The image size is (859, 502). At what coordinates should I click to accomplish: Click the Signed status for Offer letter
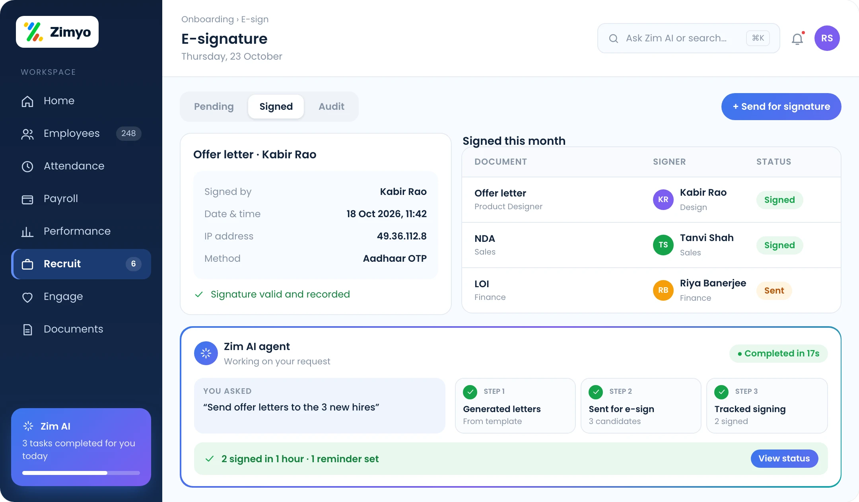tap(779, 200)
